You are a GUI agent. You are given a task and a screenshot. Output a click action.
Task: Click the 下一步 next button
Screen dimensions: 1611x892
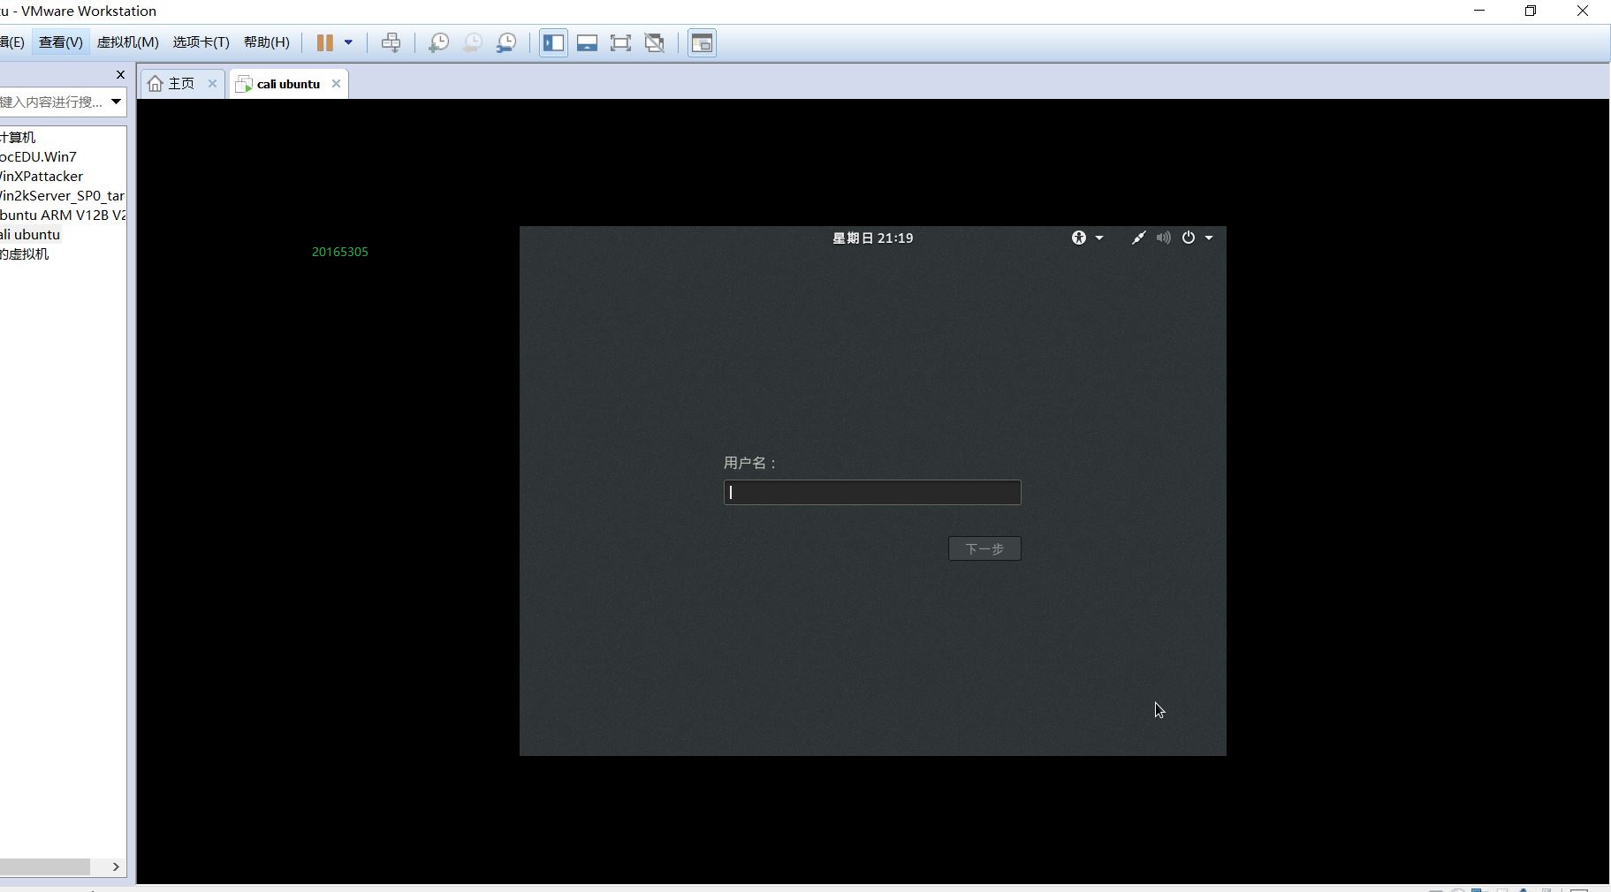tap(984, 548)
